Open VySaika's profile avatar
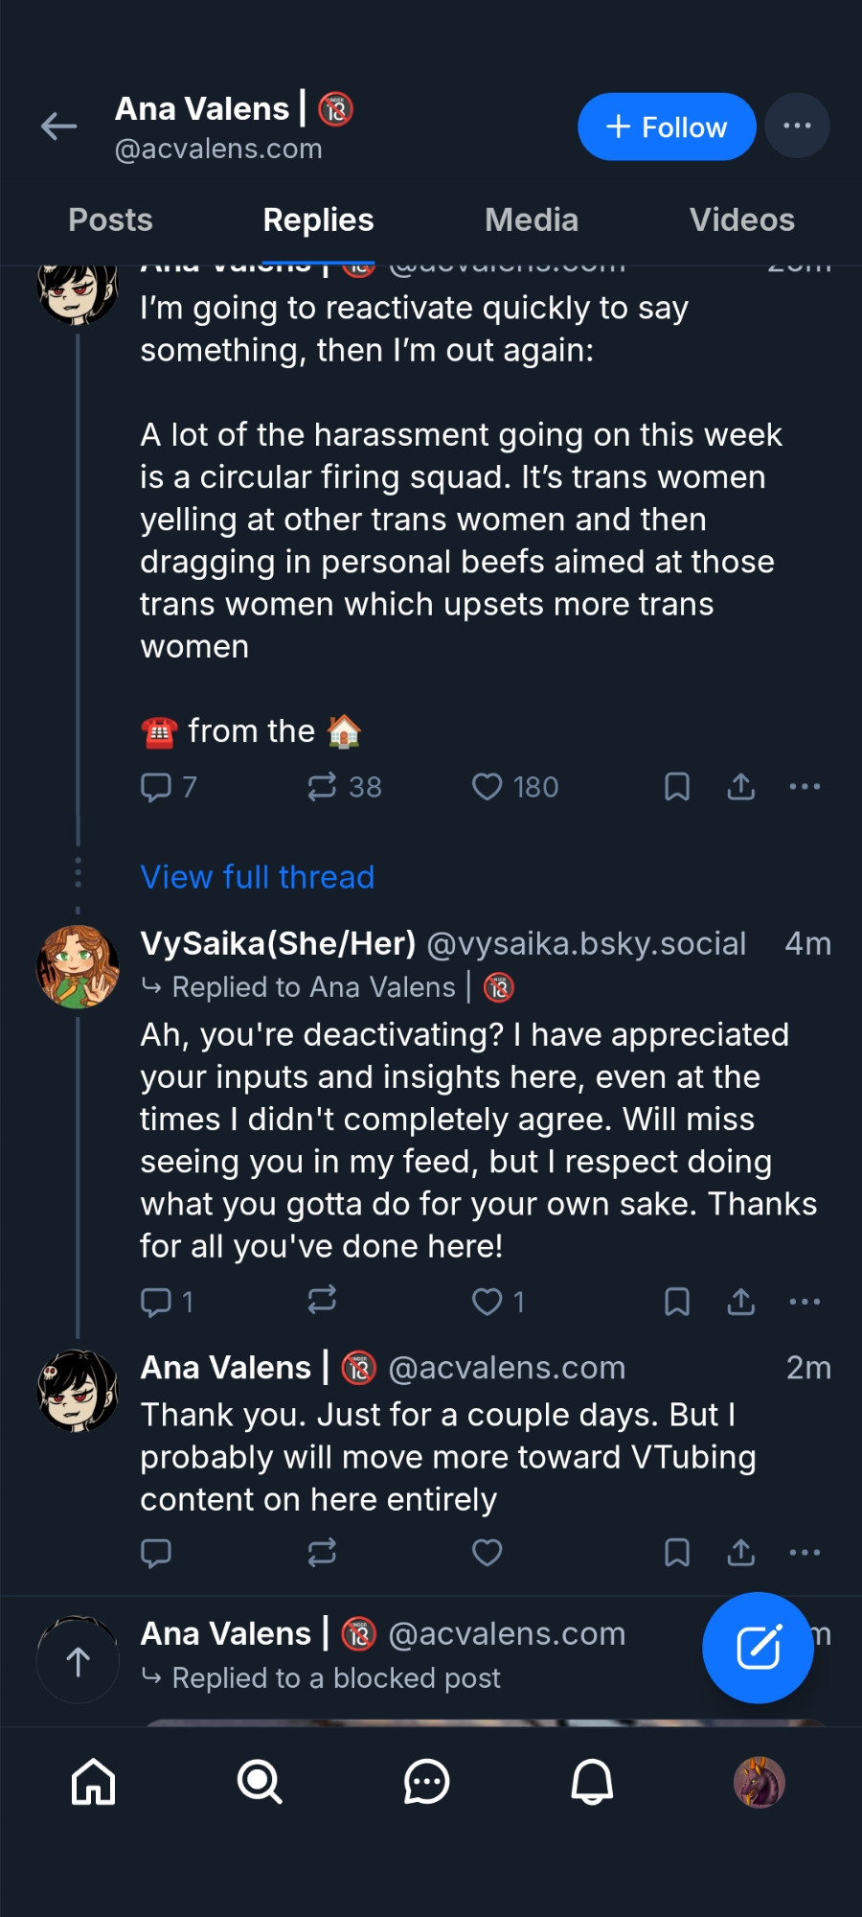 (78, 966)
